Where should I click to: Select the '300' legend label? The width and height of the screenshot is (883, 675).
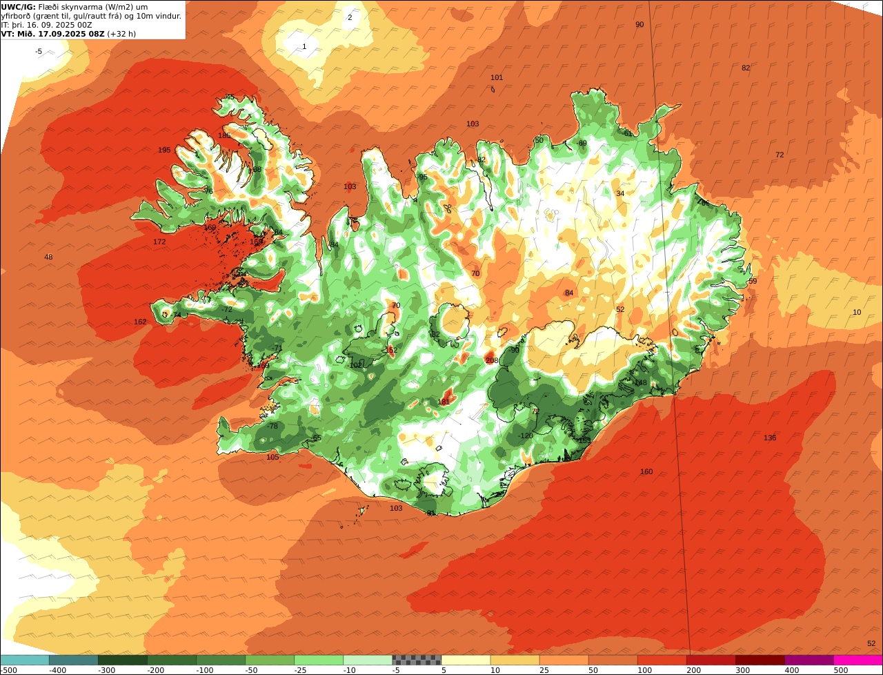(743, 670)
